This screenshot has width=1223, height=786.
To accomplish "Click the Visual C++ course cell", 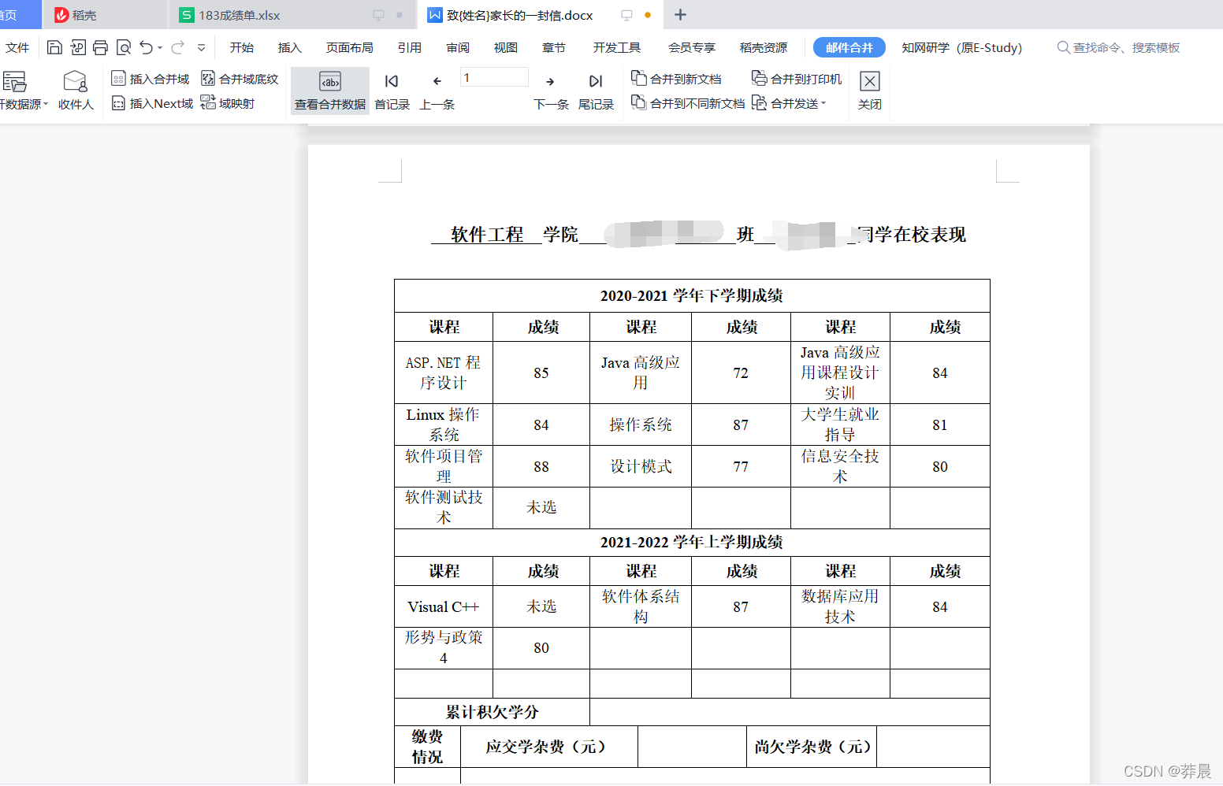I will (x=444, y=606).
